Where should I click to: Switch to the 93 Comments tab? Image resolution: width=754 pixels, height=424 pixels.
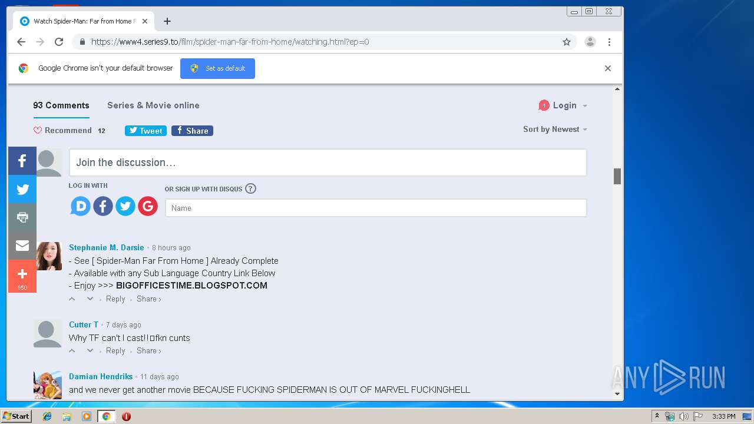pos(61,105)
